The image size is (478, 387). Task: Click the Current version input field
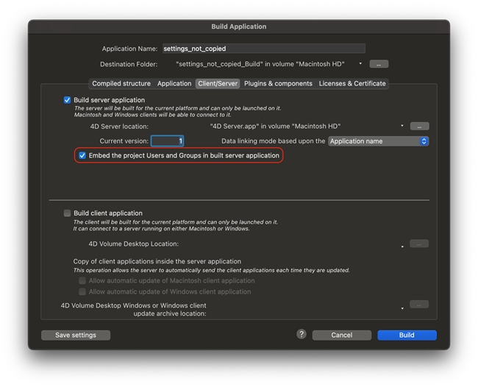pos(167,141)
